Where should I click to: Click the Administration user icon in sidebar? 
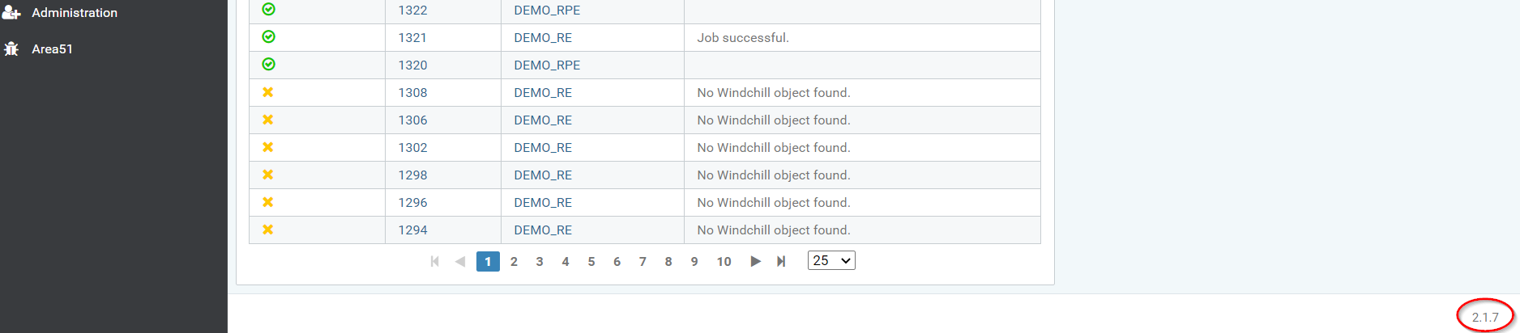pyautogui.click(x=11, y=12)
